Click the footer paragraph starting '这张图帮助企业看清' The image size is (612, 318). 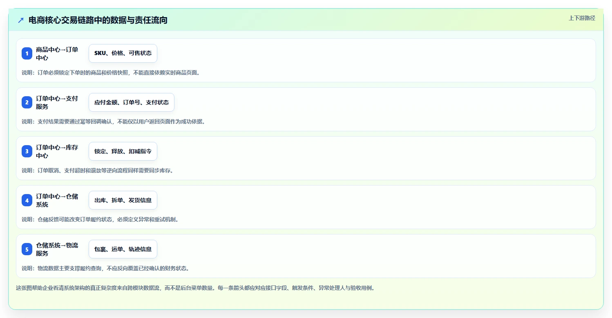[195, 288]
